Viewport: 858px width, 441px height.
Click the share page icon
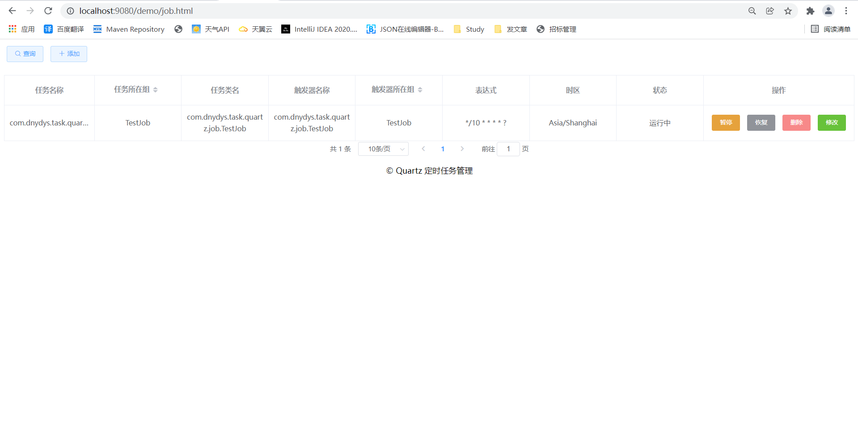770,11
